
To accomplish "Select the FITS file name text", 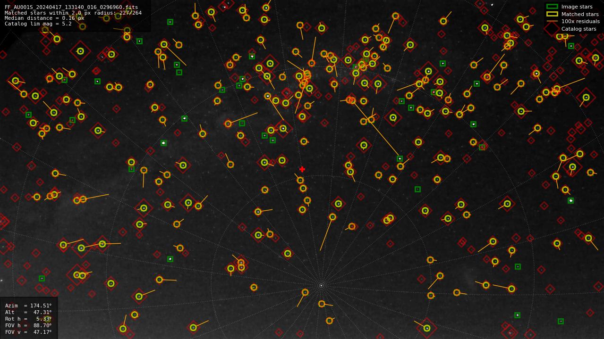I will (71, 7).
